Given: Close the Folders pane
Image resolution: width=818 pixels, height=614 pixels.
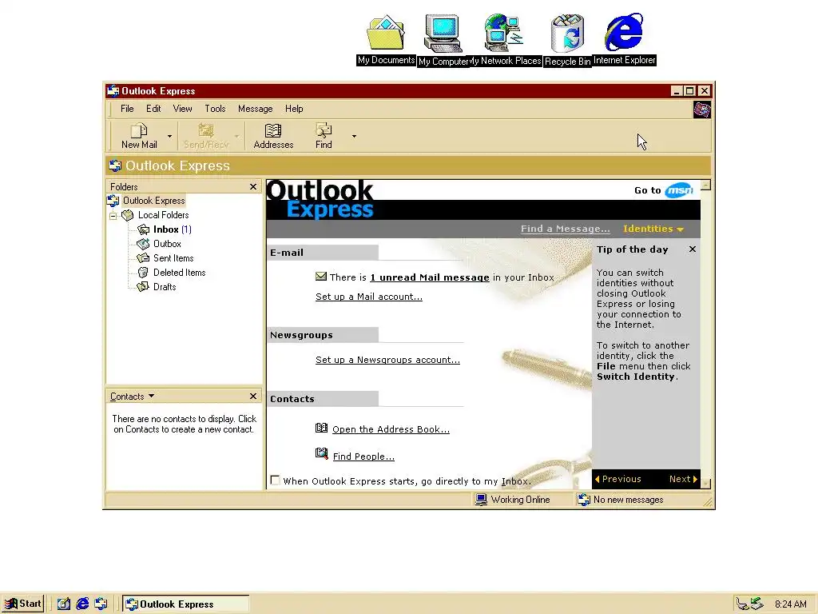Looking at the screenshot, I should 253,187.
